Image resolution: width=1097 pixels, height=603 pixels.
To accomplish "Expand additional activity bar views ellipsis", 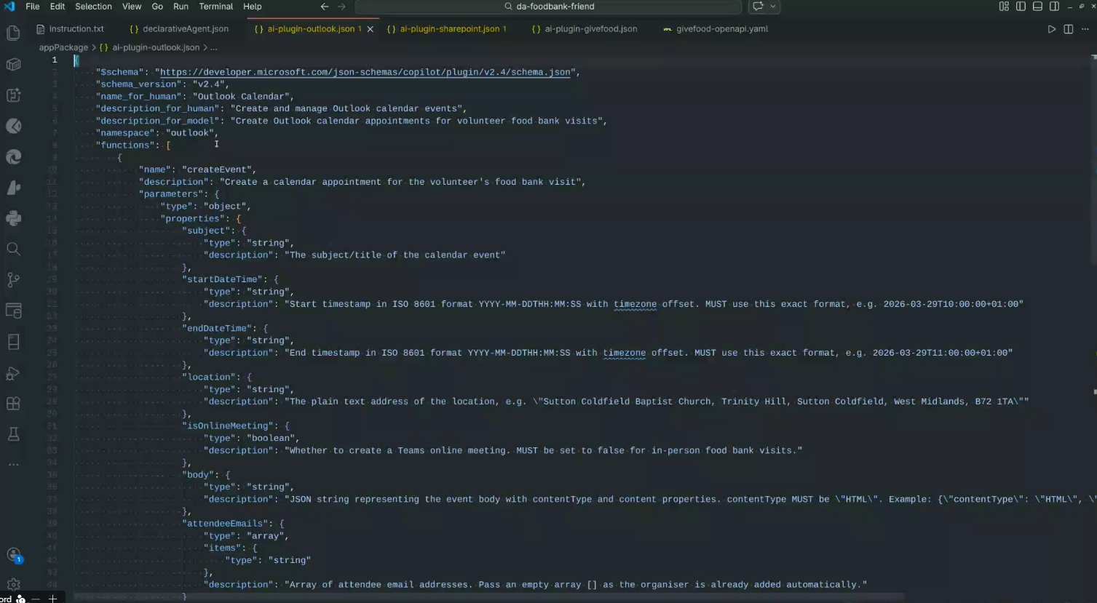I will 13,465.
